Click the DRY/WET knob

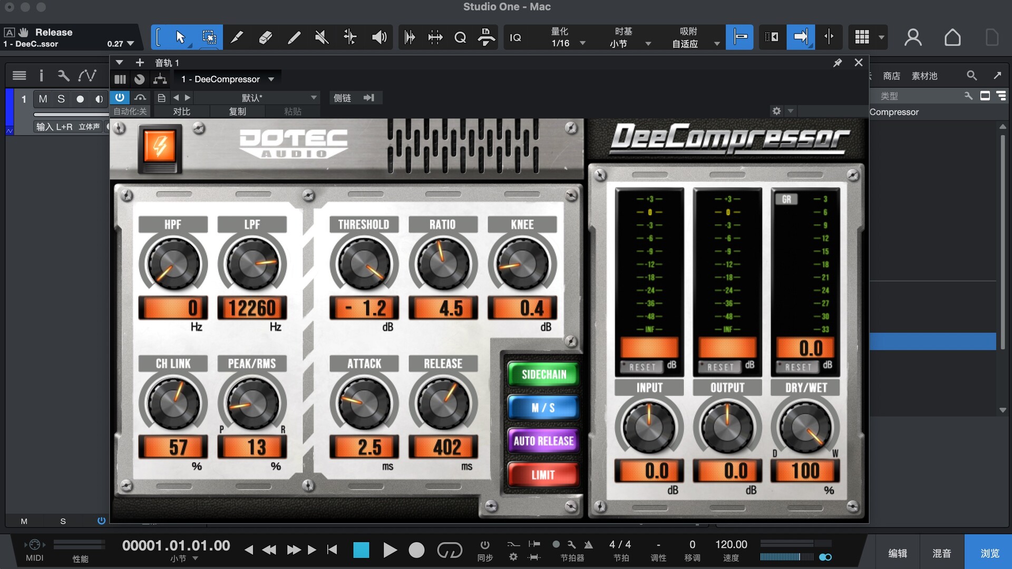805,427
